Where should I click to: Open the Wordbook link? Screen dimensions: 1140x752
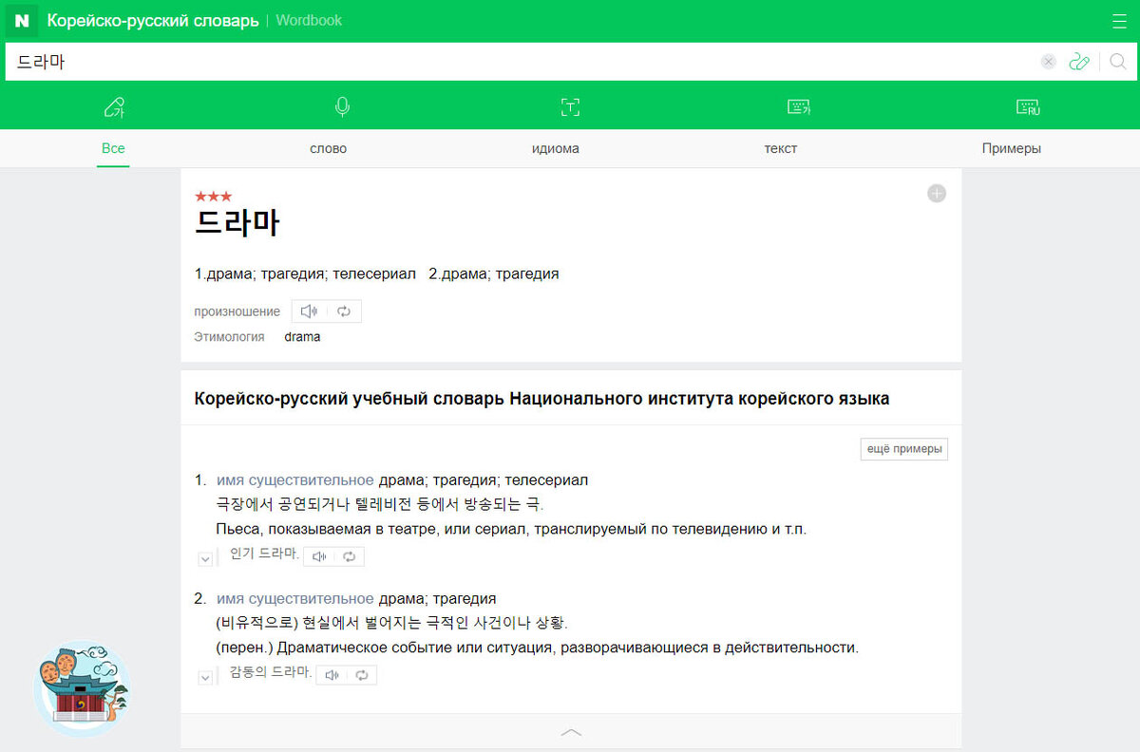(308, 19)
